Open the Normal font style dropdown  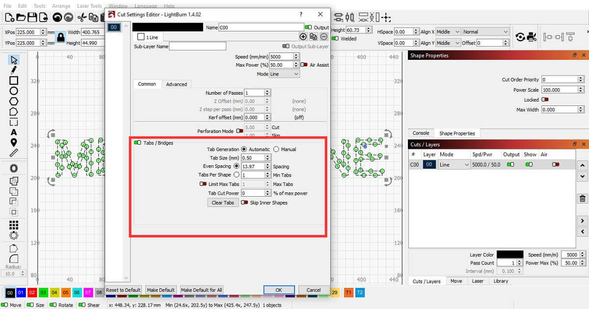485,32
